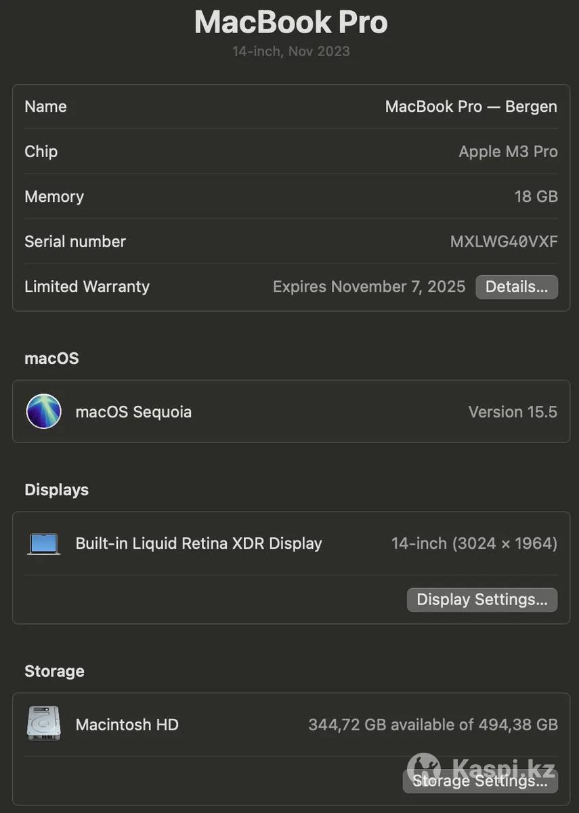Click the built-in display laptop icon
579x813 pixels.
click(x=44, y=544)
